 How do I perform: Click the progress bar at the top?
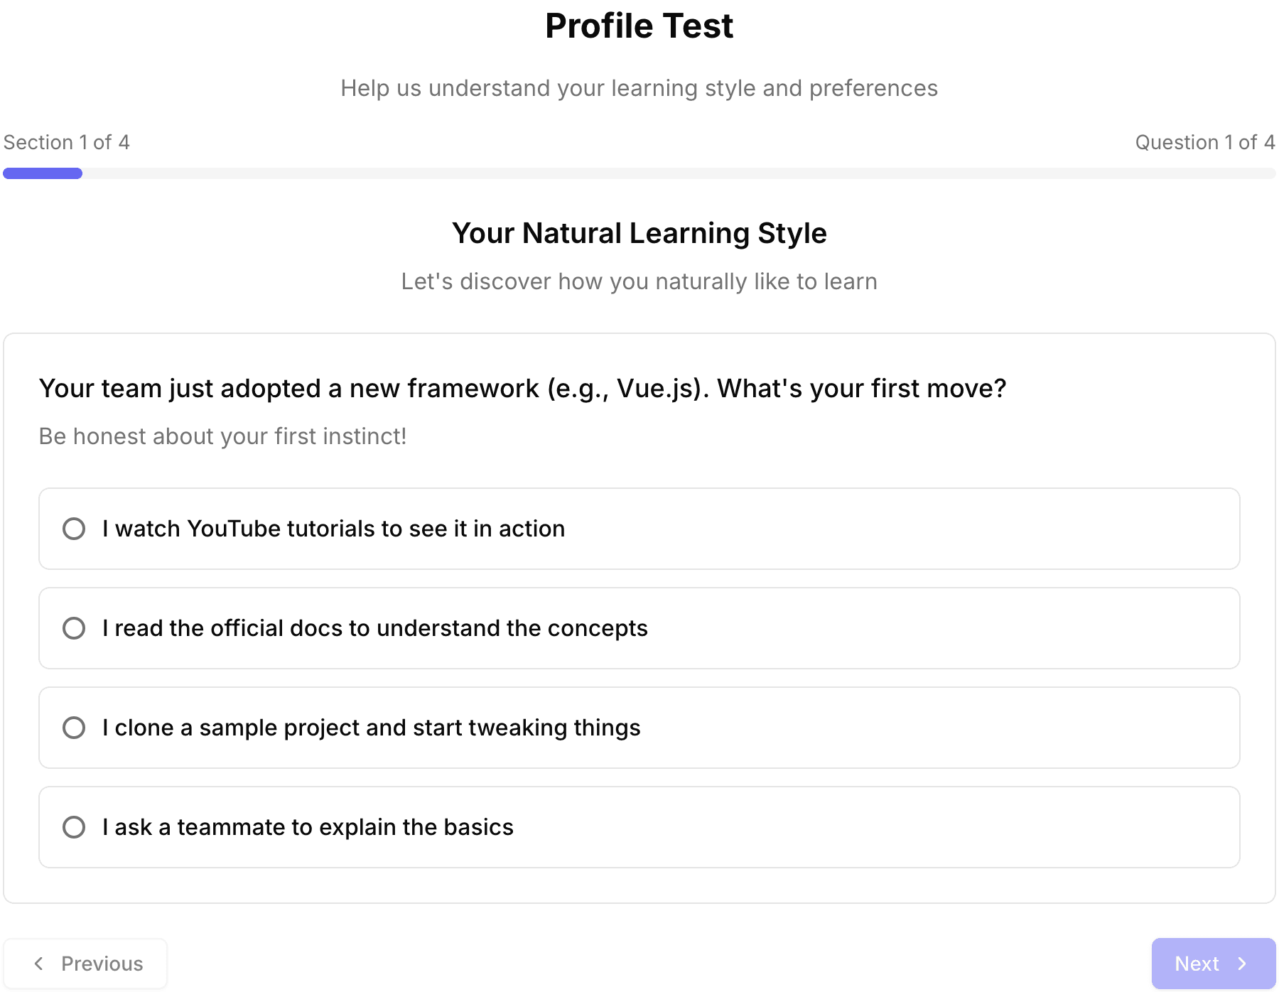pos(639,173)
